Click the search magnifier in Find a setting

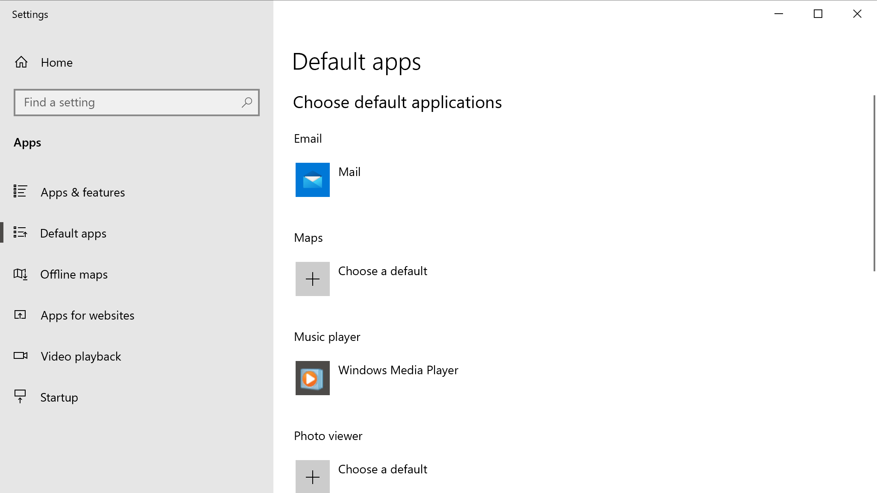(247, 103)
